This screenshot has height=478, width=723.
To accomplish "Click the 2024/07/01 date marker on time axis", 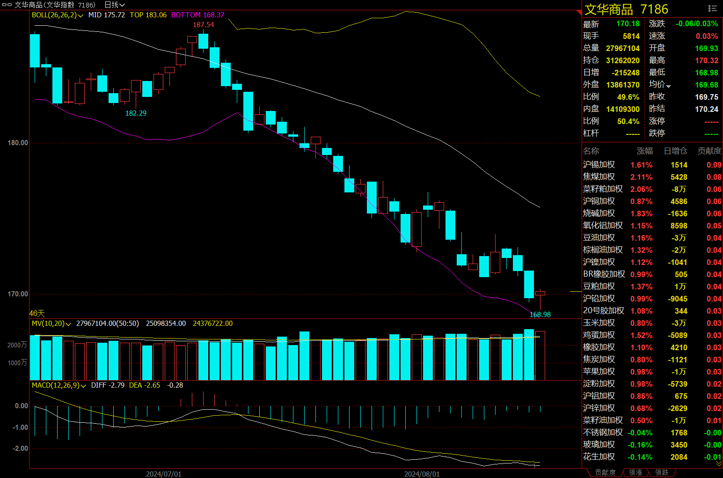I will coord(164,474).
